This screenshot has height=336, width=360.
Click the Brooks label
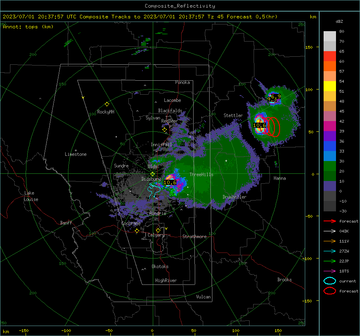coord(284,280)
